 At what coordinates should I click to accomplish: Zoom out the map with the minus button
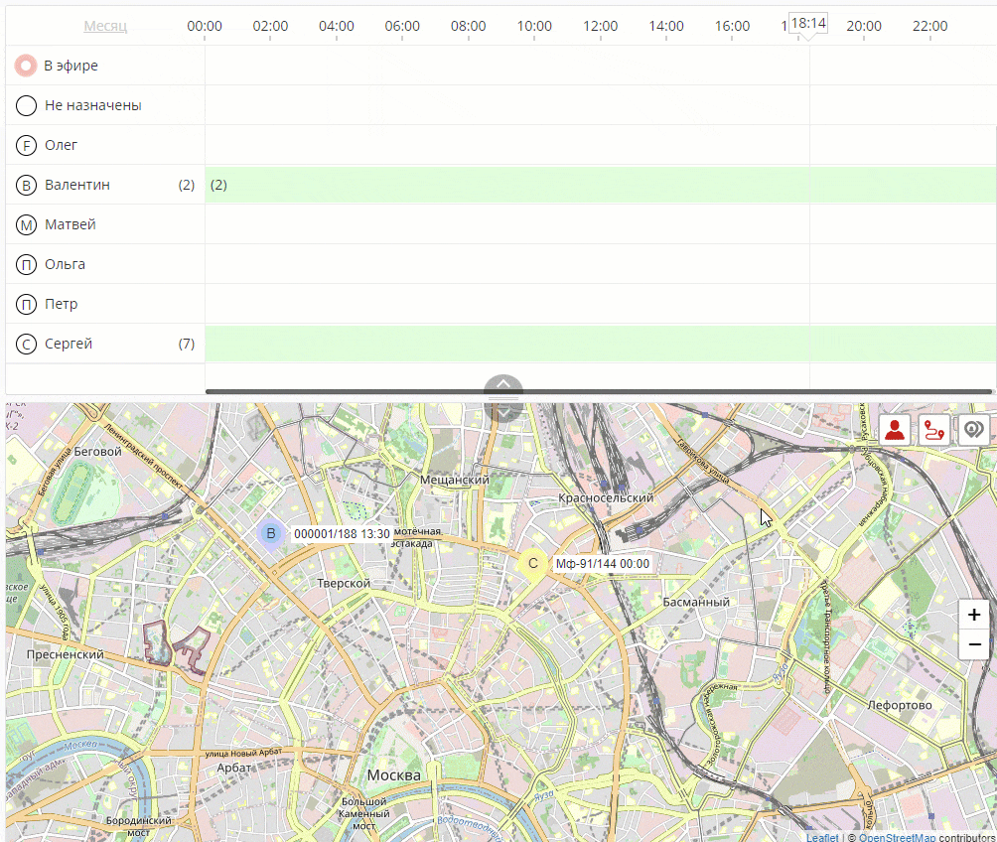pos(974,644)
